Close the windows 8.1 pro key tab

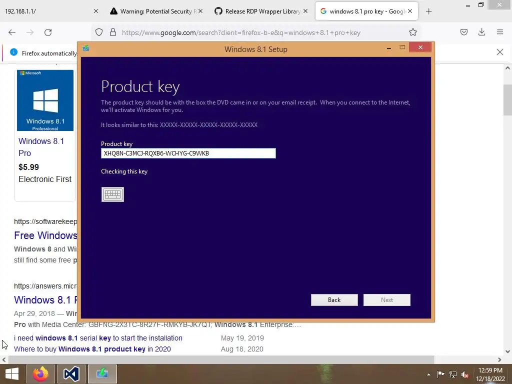[410, 11]
